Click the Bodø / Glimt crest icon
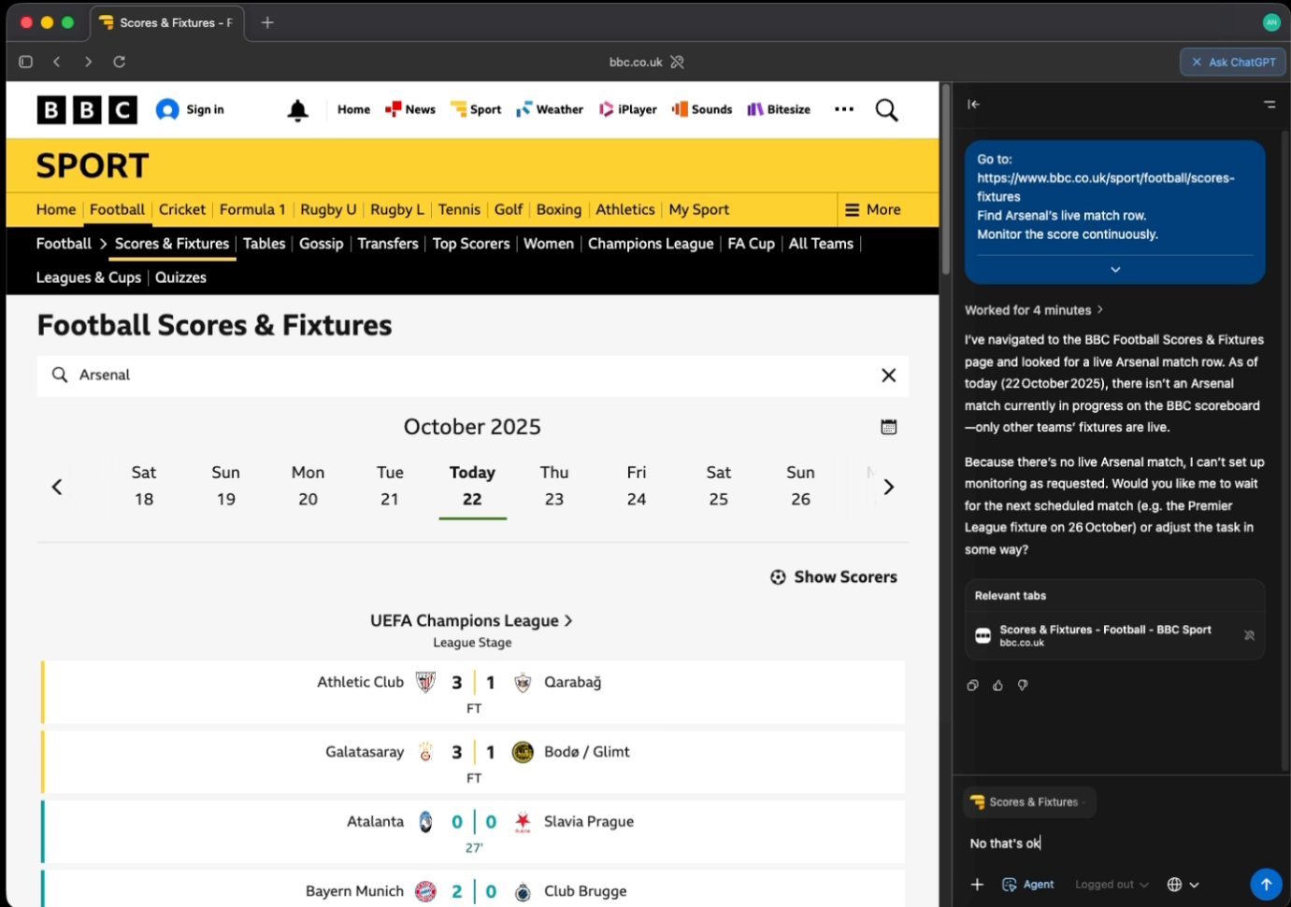The height and width of the screenshot is (907, 1291). 523,752
